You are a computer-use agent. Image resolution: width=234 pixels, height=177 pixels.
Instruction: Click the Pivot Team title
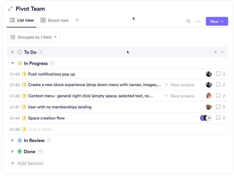30,9
